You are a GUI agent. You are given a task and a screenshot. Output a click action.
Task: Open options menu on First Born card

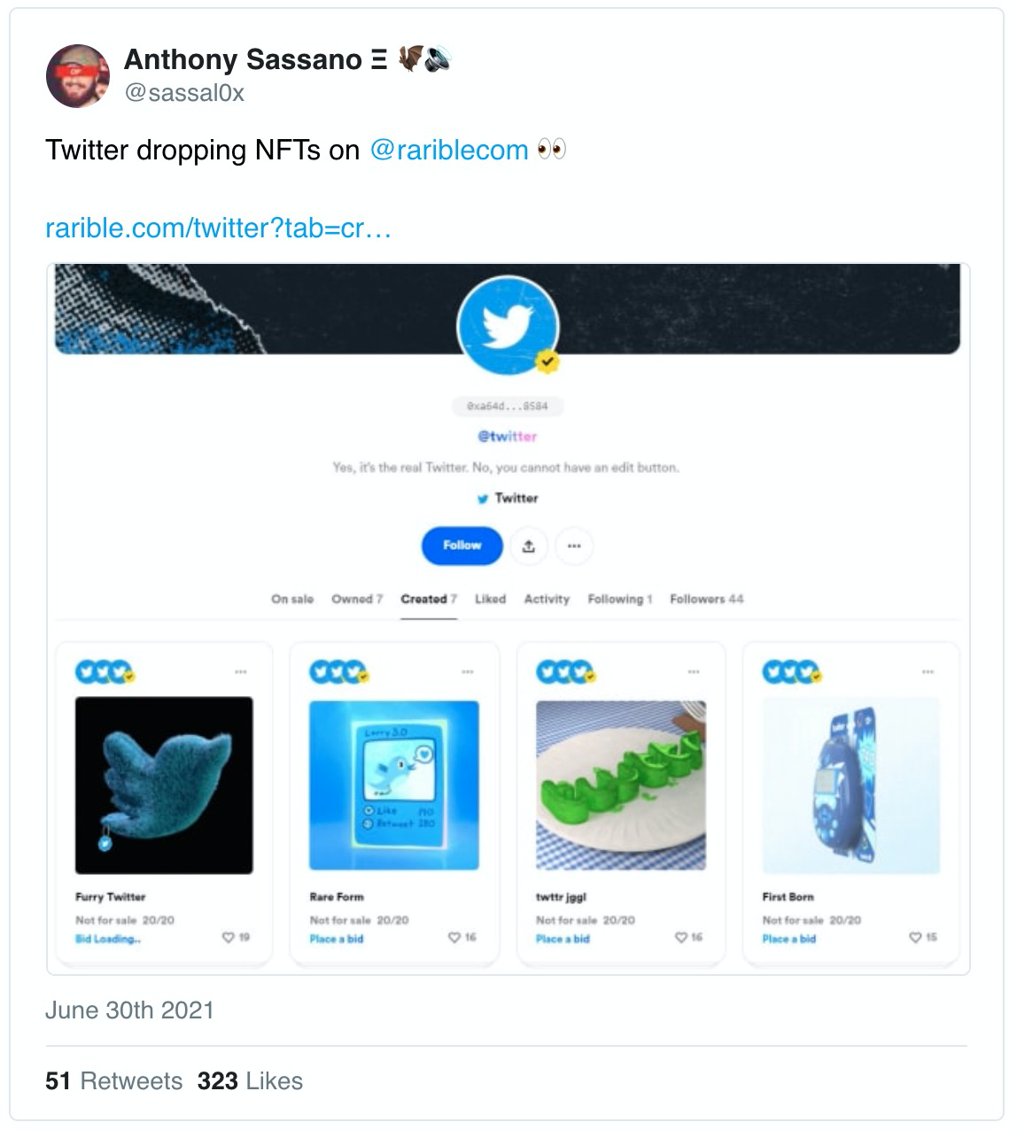pos(928,672)
